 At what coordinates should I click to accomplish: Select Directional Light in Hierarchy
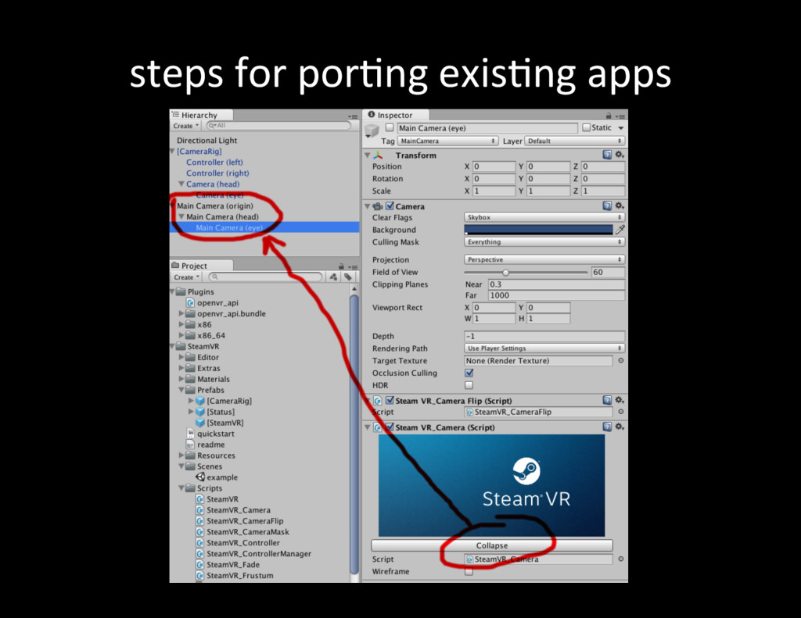207,141
